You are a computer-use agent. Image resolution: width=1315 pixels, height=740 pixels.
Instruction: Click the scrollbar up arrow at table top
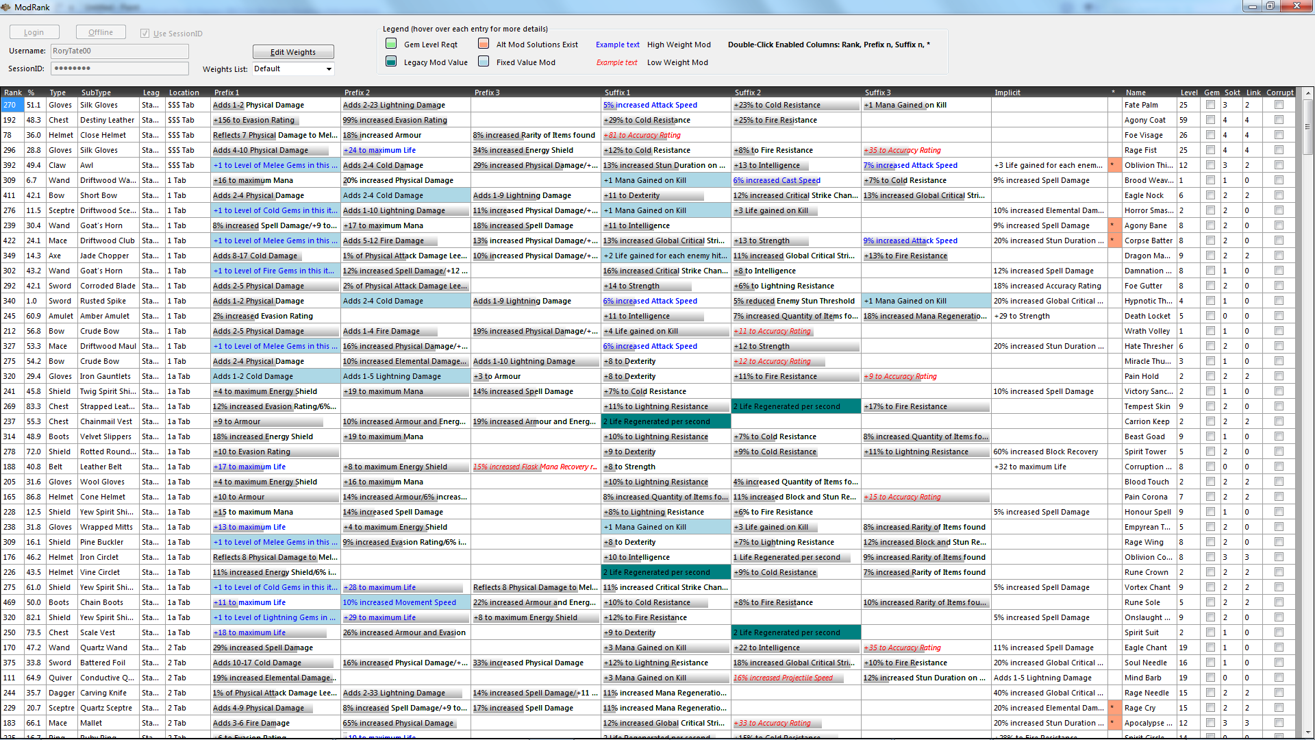point(1307,92)
